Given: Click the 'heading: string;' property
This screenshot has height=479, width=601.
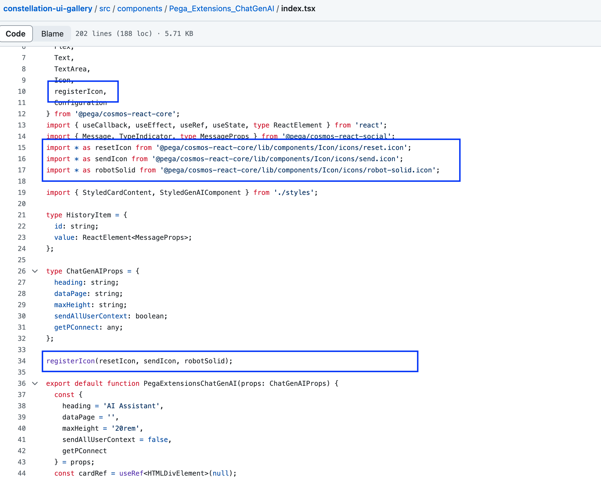Looking at the screenshot, I should pyautogui.click(x=87, y=282).
